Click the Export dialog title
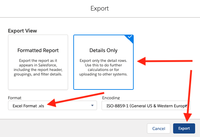This screenshot has width=200, height=137. tap(99, 8)
